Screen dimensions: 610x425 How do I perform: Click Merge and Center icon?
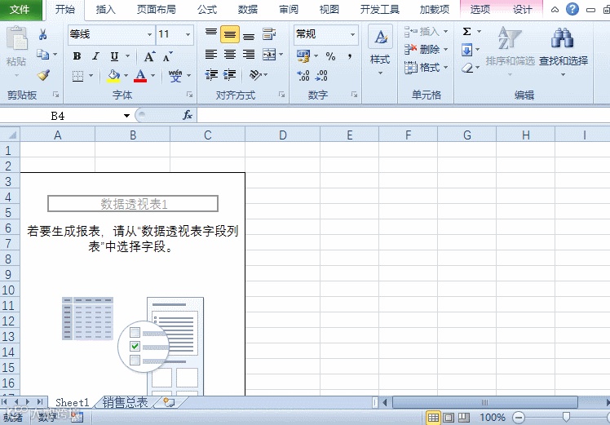269,55
